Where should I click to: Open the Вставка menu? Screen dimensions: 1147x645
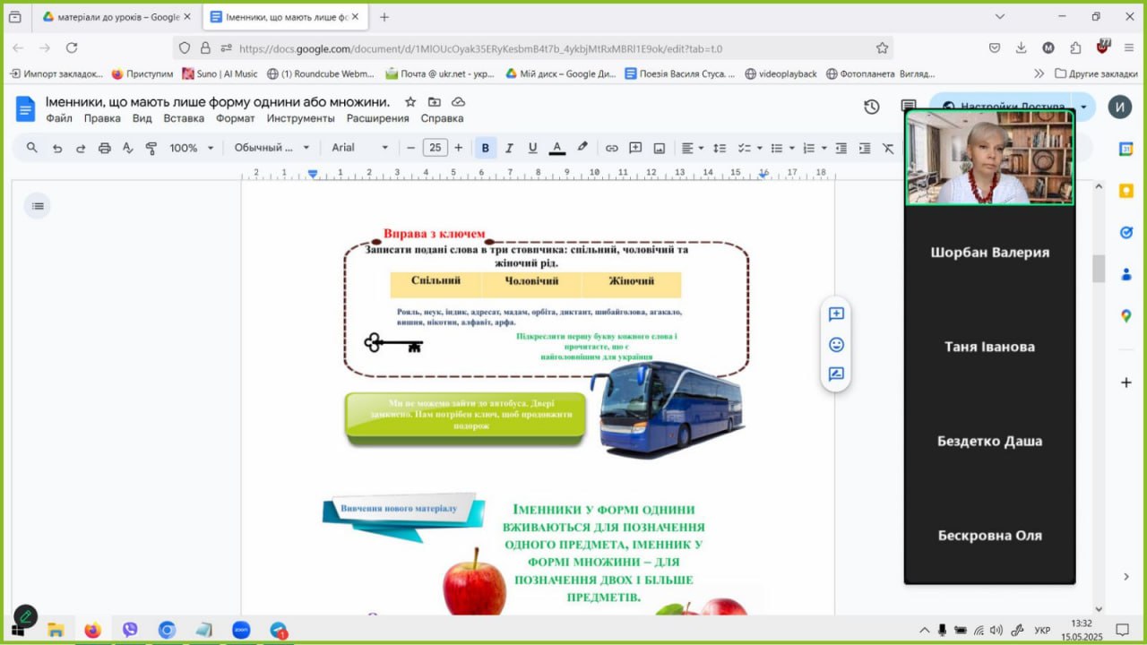184,118
